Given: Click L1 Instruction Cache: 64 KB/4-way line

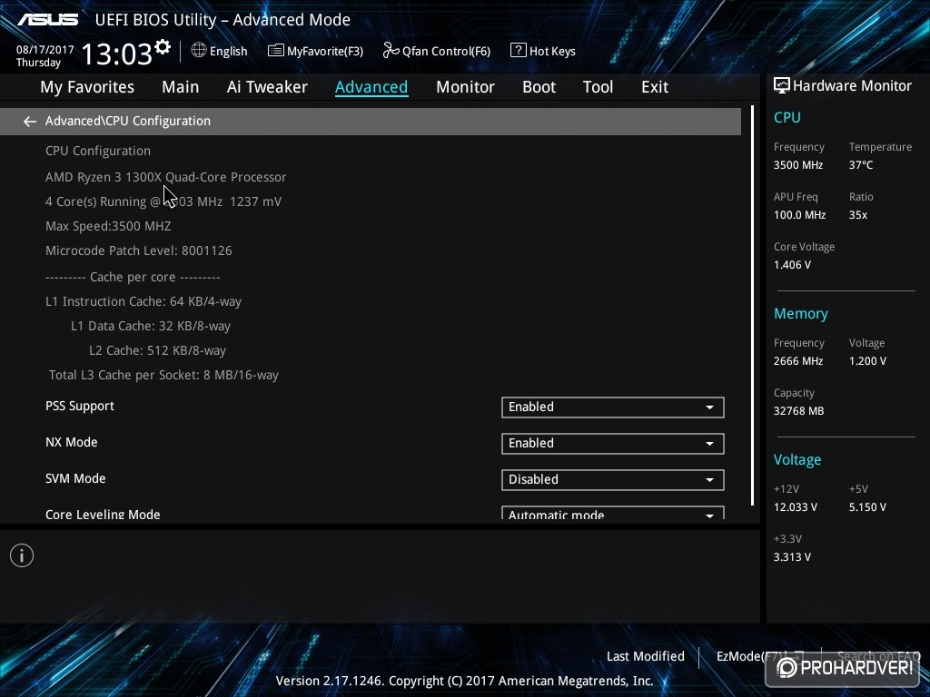Looking at the screenshot, I should (x=143, y=301).
